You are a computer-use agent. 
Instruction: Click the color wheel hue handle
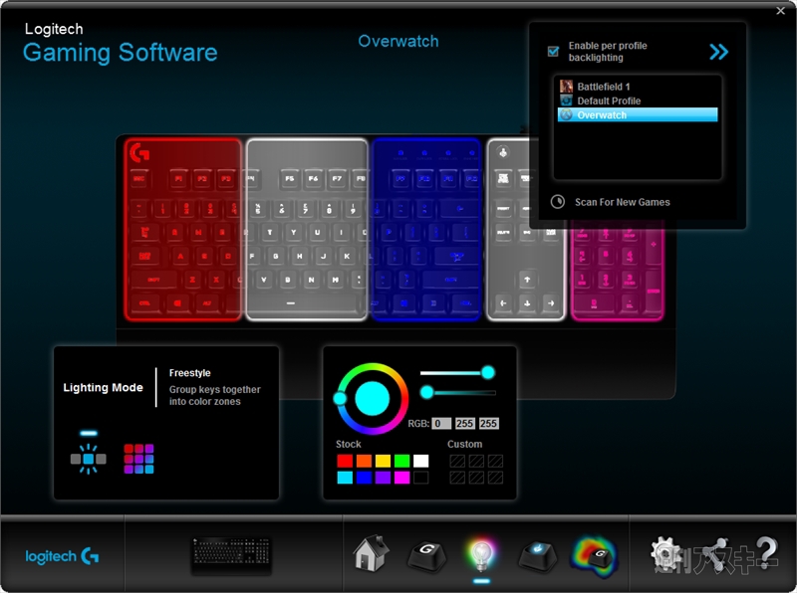coord(340,399)
